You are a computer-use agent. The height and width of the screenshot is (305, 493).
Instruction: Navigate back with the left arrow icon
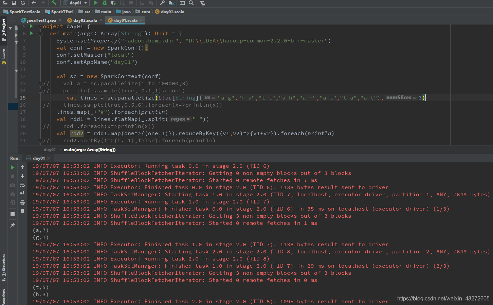tap(34, 3)
